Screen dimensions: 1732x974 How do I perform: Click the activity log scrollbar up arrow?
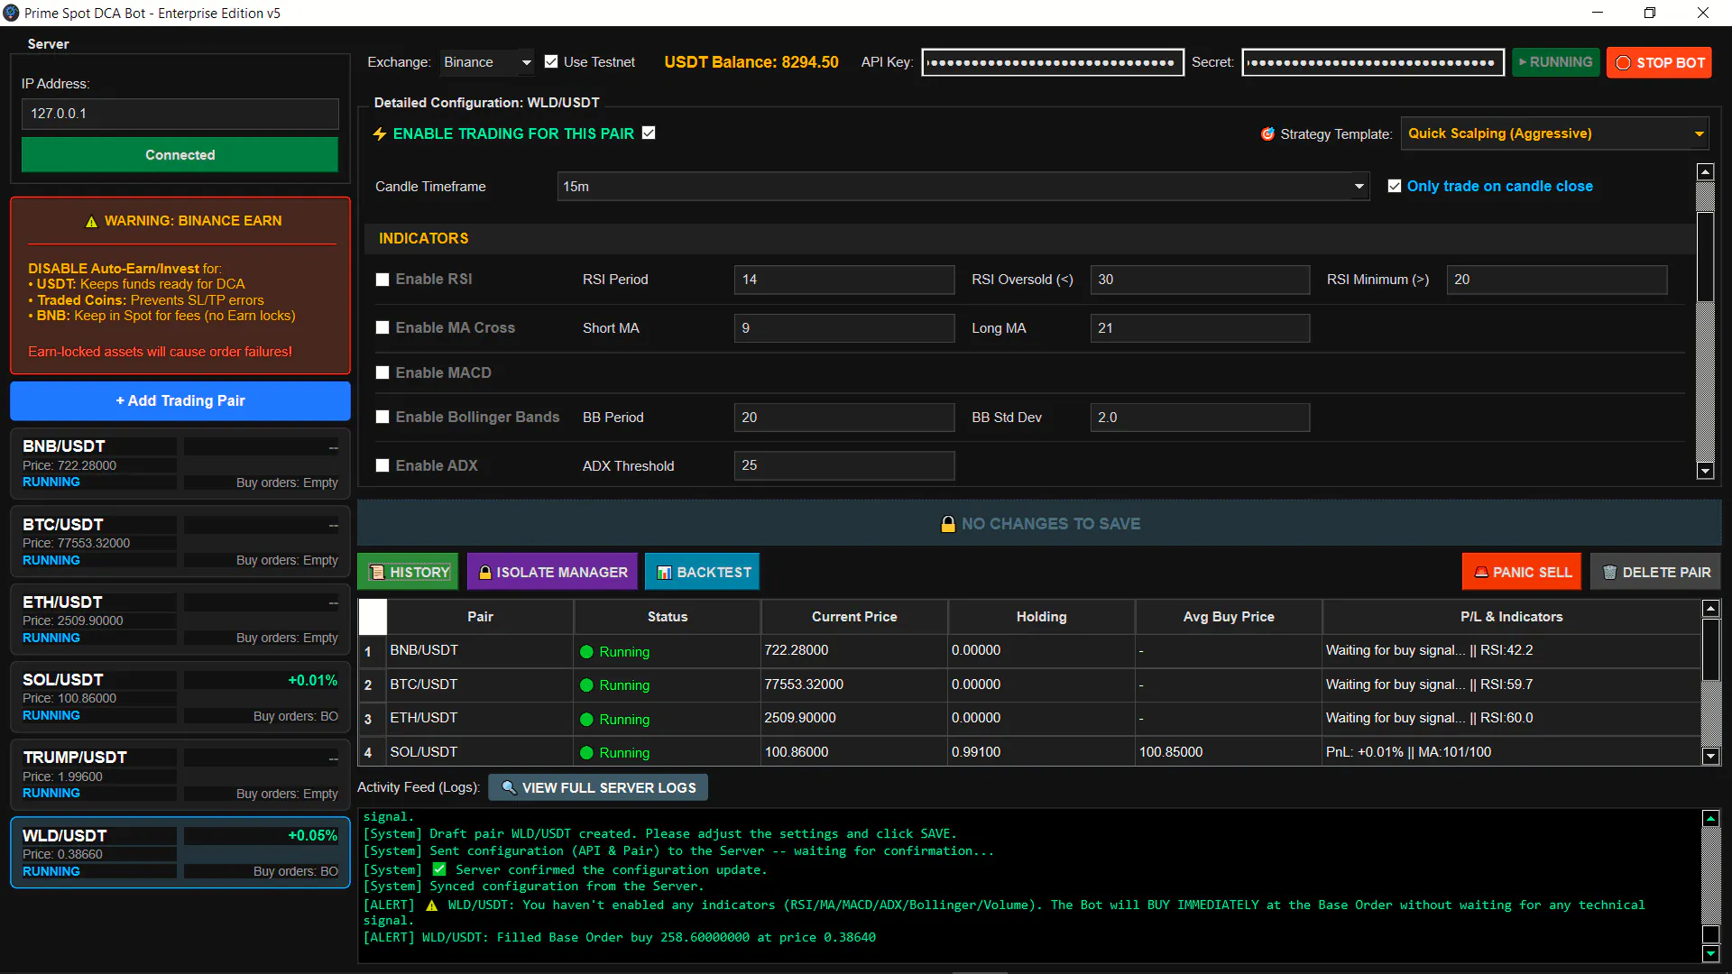(x=1710, y=818)
